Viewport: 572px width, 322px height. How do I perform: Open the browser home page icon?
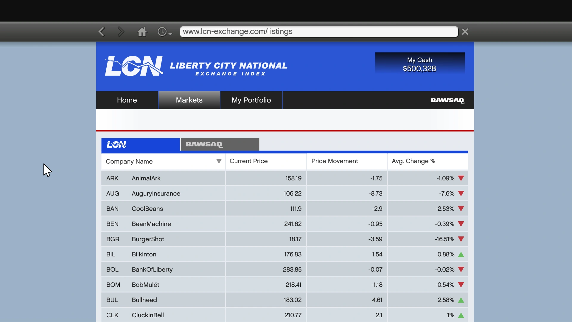(142, 32)
